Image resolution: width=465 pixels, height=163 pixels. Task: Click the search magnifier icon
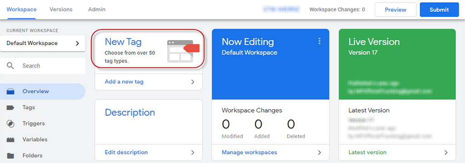click(10, 66)
